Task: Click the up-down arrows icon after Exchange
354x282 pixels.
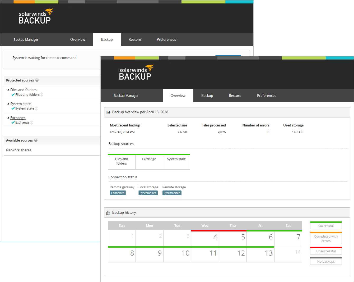Action: (x=32, y=122)
